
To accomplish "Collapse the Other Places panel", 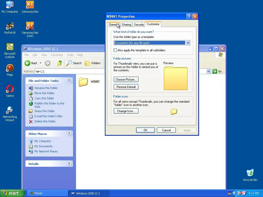I will (69, 133).
